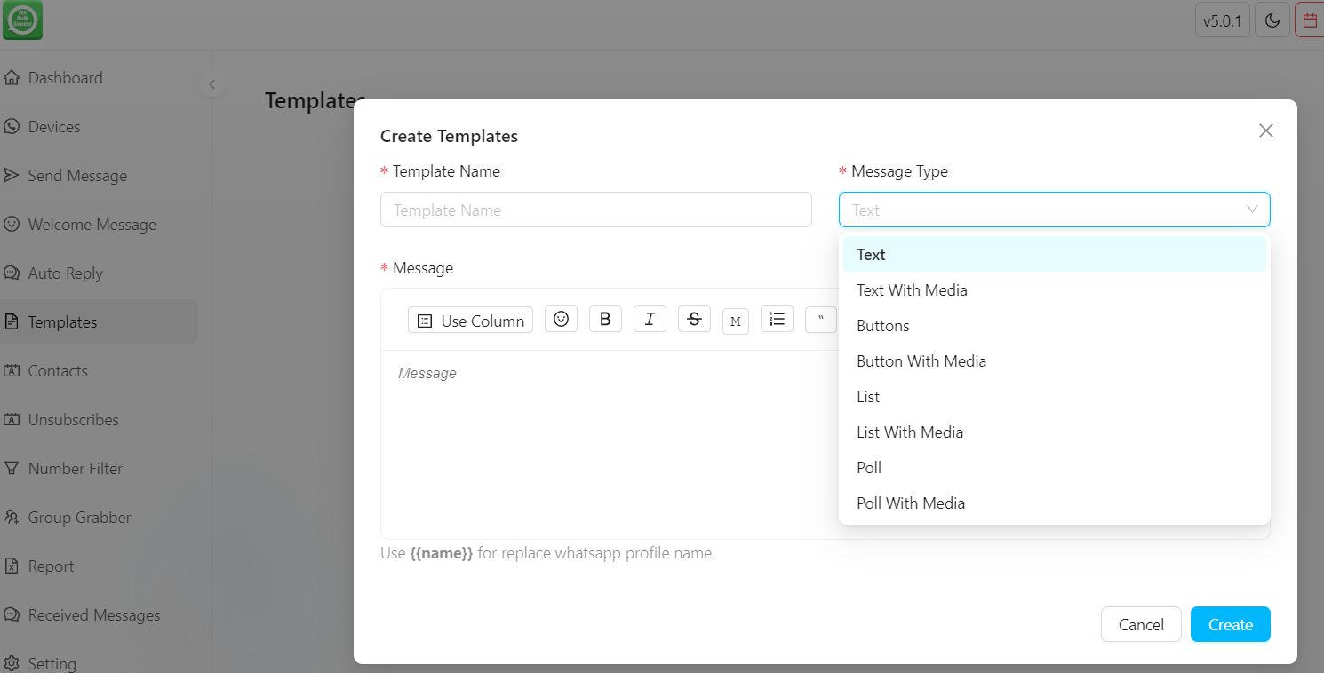Enable dark mode with the moon icon
The height and width of the screenshot is (673, 1324).
(x=1272, y=20)
